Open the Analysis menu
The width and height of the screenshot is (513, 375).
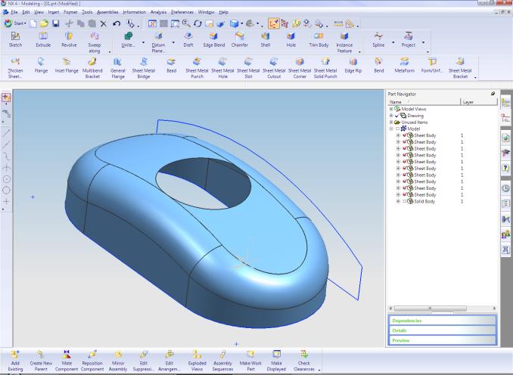point(158,12)
